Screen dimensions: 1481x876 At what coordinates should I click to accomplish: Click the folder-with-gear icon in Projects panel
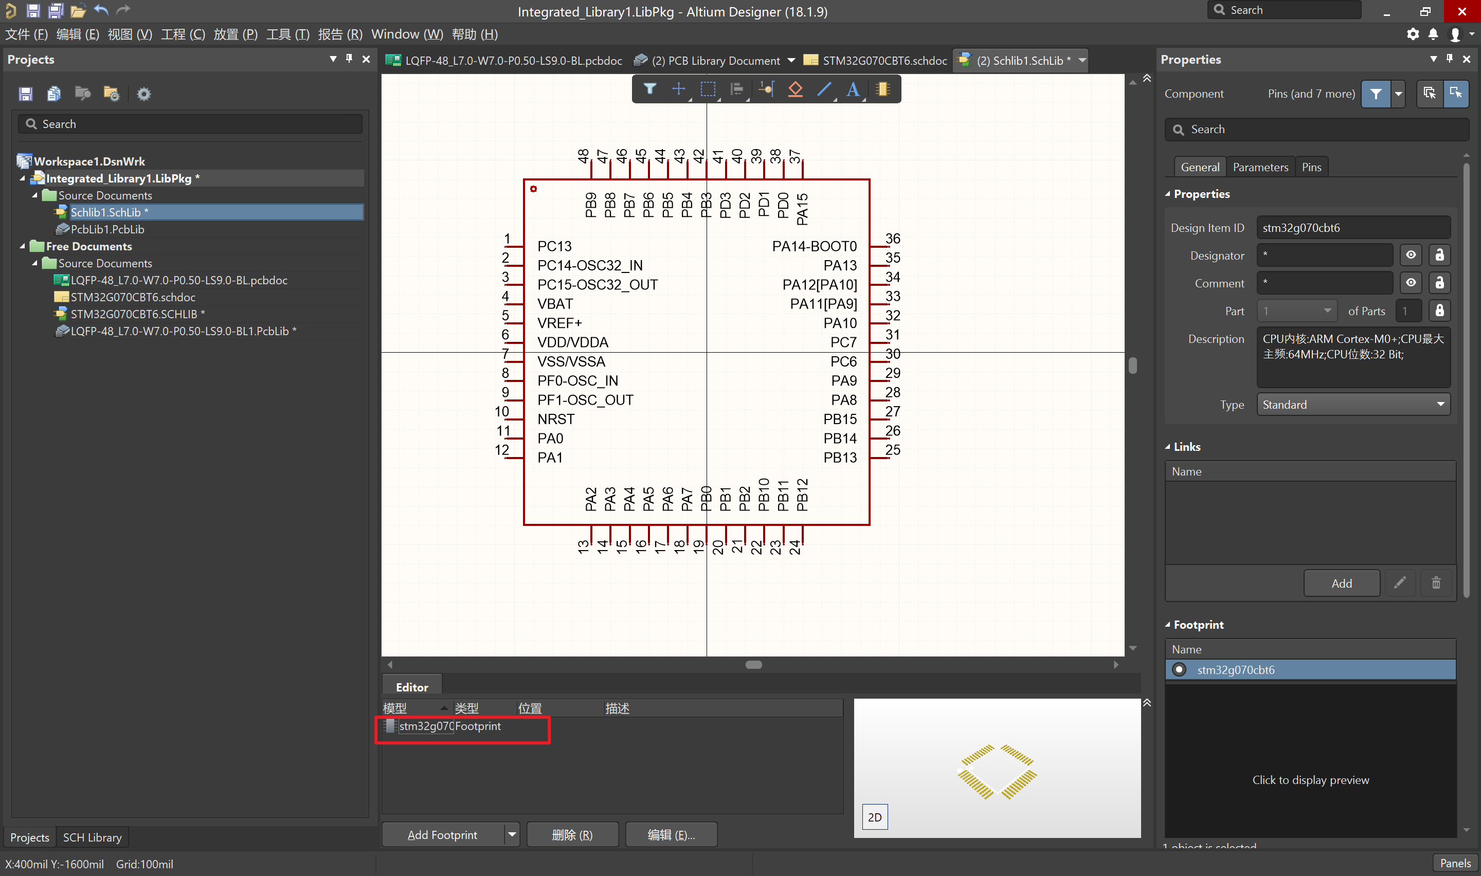click(112, 94)
